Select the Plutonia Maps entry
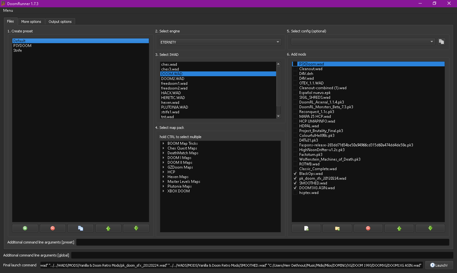457x273 pixels. [x=180, y=186]
